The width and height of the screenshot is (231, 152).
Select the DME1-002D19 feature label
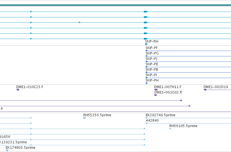pos(216,87)
